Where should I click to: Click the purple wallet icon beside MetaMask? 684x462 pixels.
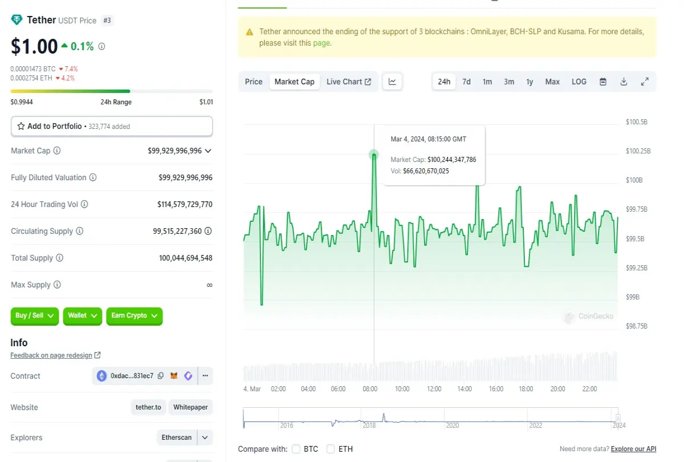click(x=188, y=376)
